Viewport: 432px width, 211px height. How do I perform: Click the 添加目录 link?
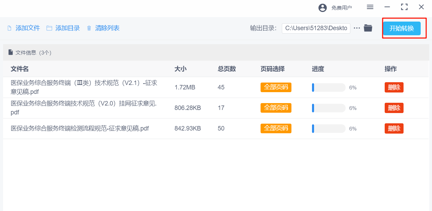[68, 28]
